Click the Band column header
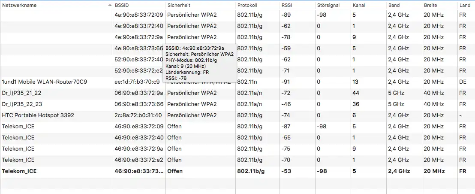The image size is (475, 194). (x=394, y=5)
